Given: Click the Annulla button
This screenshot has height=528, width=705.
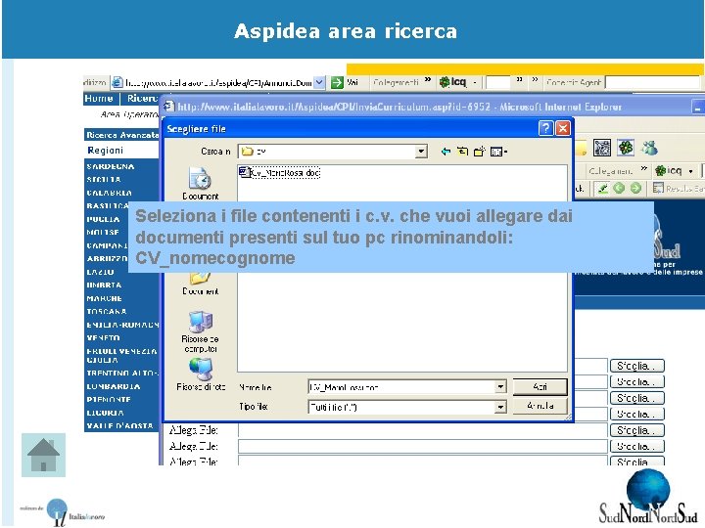Looking at the screenshot, I should click(x=540, y=406).
